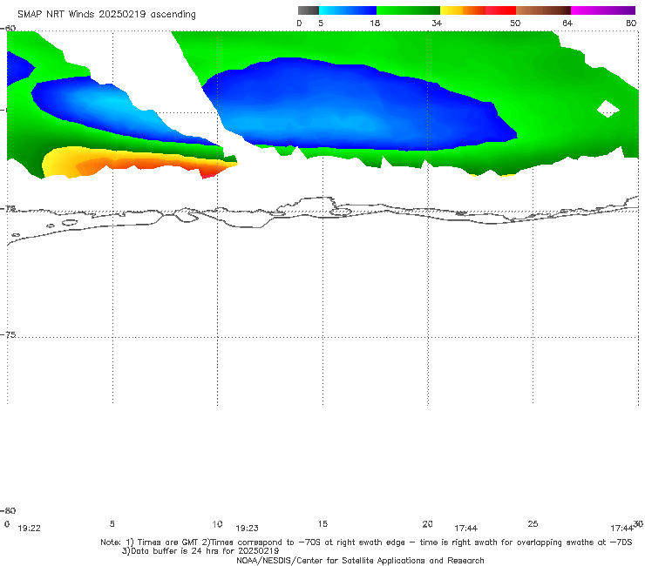The image size is (645, 566).
Task: Click the swath time '19:23'
Action: click(247, 529)
